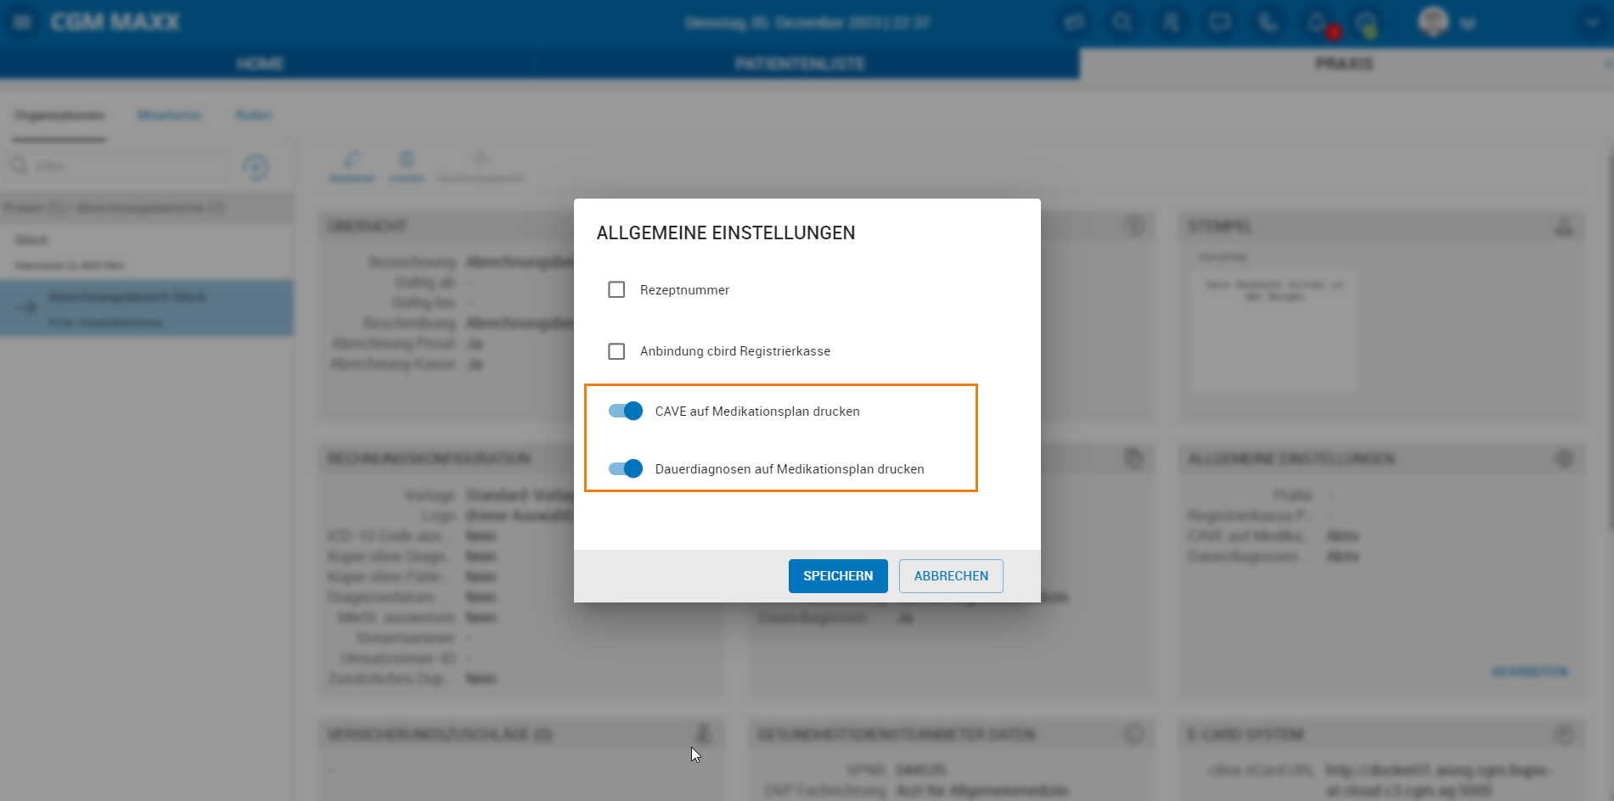Click the Speichern button

click(x=838, y=576)
